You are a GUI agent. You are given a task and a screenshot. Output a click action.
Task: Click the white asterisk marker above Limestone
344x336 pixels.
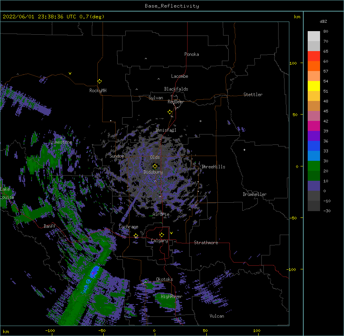point(61,138)
